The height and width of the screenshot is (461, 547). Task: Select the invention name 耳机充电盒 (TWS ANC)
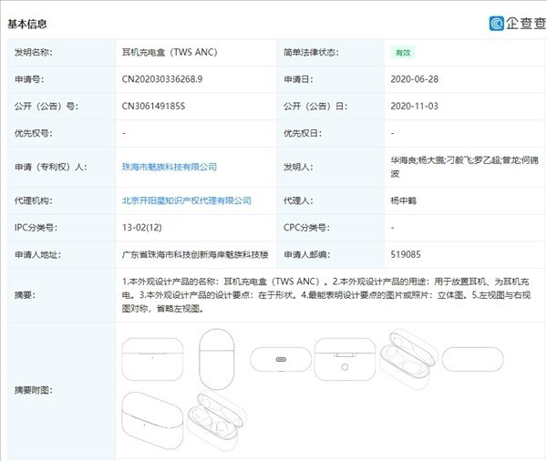[170, 52]
